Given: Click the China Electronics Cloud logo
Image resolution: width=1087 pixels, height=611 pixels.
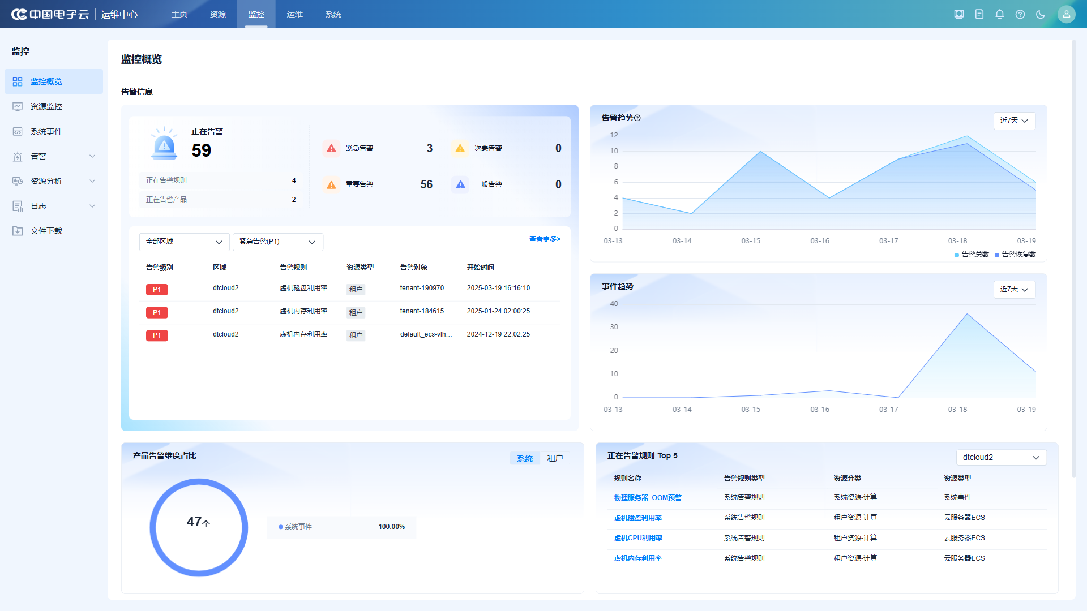Looking at the screenshot, I should coord(50,14).
